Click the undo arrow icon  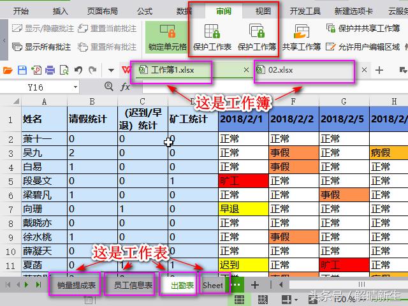tap(78, 70)
